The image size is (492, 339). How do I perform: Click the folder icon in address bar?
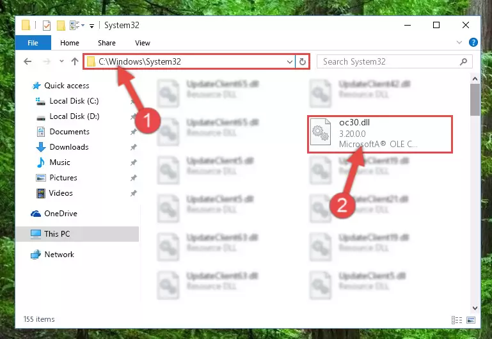coord(91,61)
